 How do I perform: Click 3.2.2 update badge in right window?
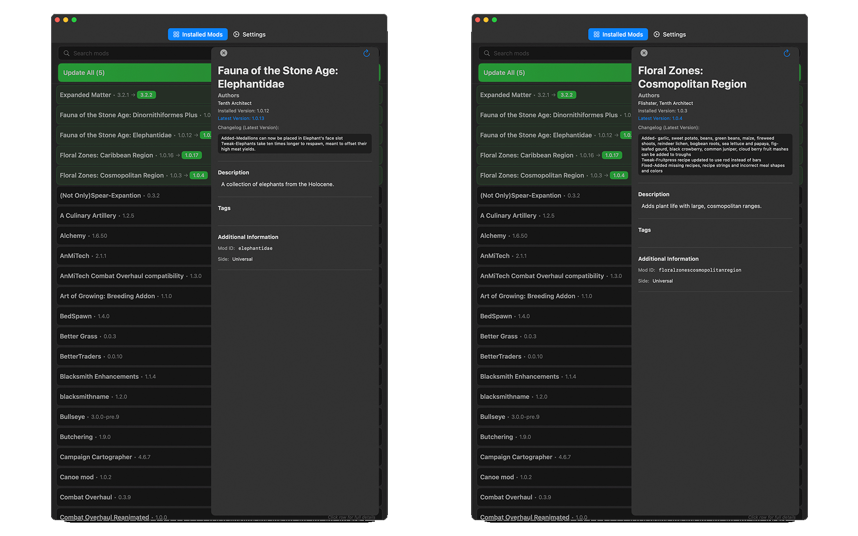tap(567, 95)
